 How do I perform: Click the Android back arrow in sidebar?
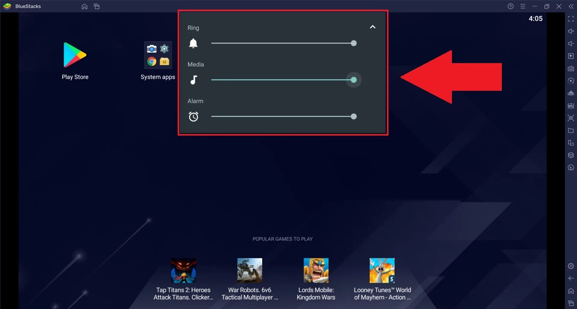571,278
